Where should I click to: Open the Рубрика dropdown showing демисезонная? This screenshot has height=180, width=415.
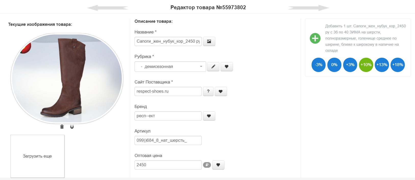[170, 67]
